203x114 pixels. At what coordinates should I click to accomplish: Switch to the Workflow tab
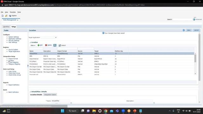(x=6, y=27)
